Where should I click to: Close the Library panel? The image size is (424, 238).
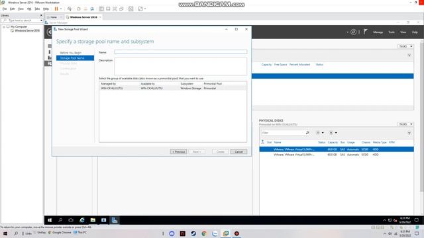(41, 15)
